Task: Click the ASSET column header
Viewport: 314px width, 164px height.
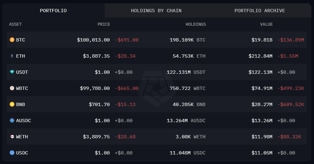Action: coord(15,24)
